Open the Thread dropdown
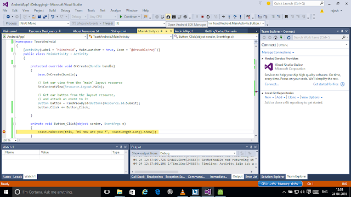The width and height of the screenshot is (351, 197). (140, 23)
